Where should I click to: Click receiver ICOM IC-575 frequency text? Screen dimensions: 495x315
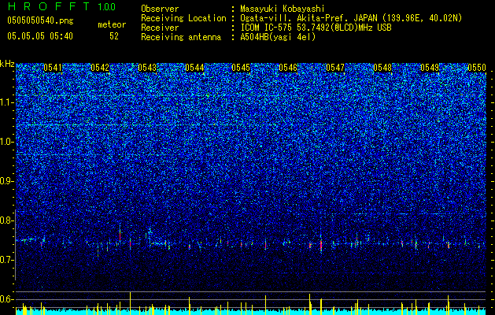[x=316, y=28]
